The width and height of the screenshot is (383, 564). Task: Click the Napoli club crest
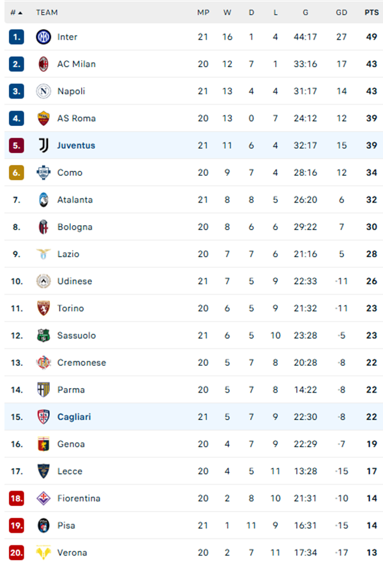click(42, 91)
